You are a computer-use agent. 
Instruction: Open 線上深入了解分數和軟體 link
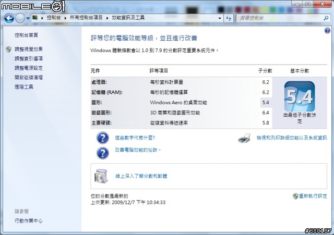pos(141,176)
